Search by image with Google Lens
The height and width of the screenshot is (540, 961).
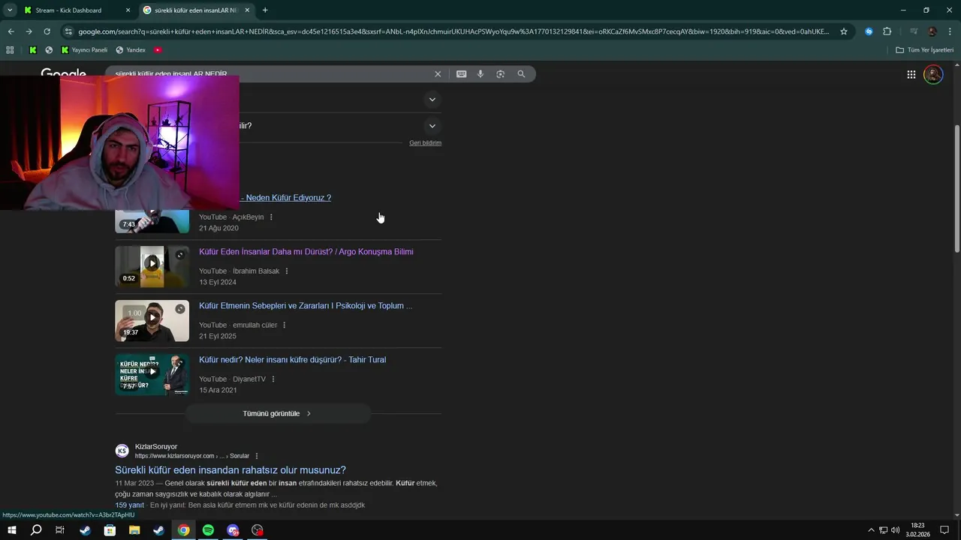pos(500,74)
